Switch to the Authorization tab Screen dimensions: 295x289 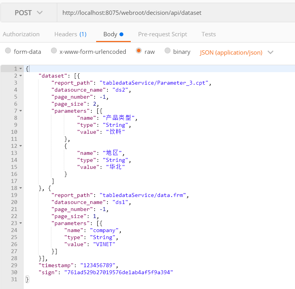(21, 34)
